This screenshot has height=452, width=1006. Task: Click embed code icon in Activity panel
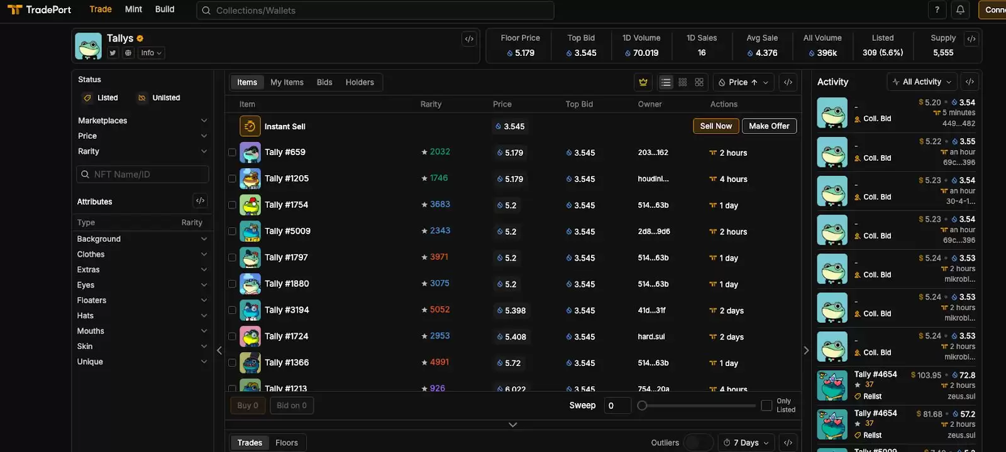(970, 82)
